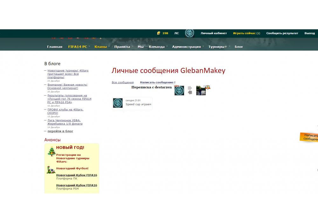The width and height of the screenshot is (318, 223).
Task: View Все сообщения
Action: coord(123,83)
